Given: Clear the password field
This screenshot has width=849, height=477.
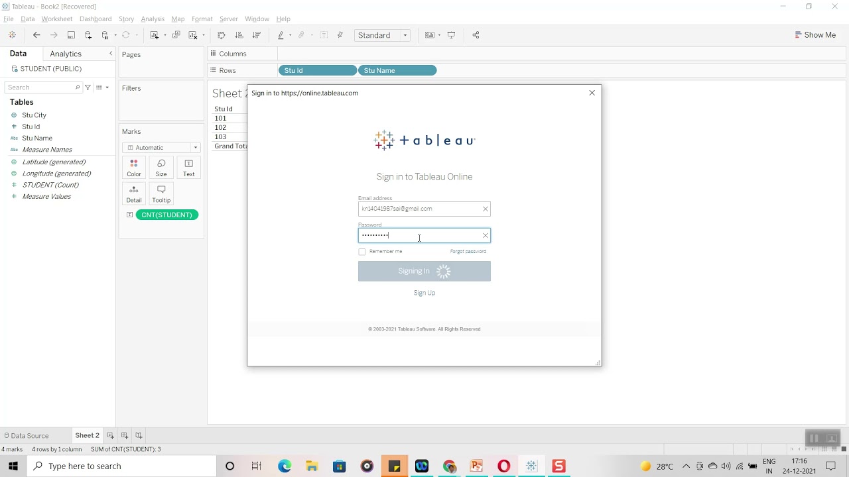Looking at the screenshot, I should click(486, 235).
